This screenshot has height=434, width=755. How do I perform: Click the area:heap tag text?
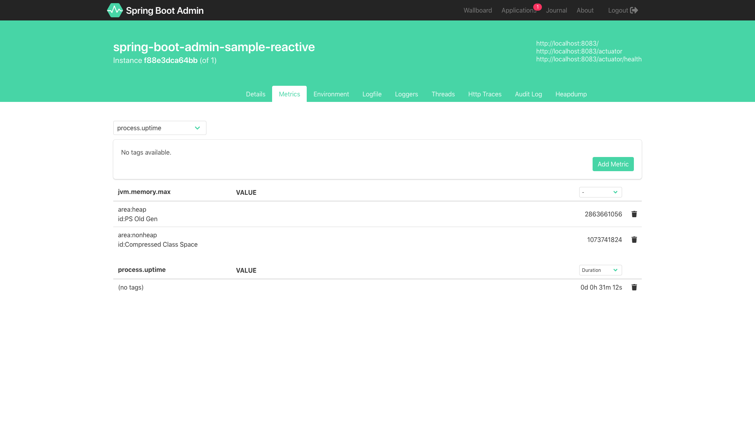(132, 209)
